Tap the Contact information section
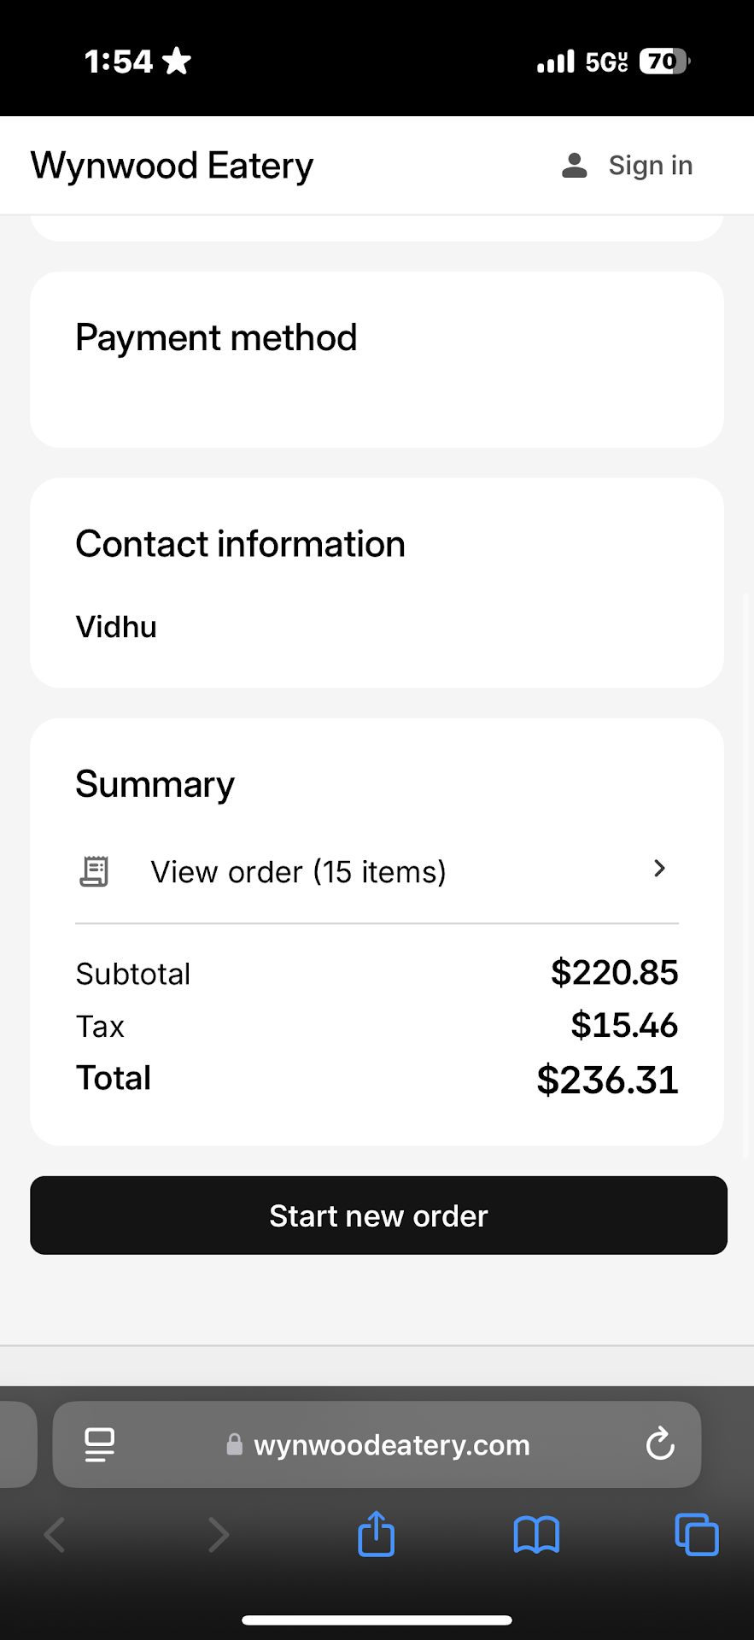Screen dimensions: 754x1640 click(377, 583)
